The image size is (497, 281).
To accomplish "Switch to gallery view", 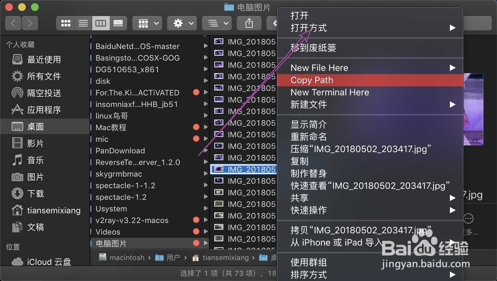I will point(118,23).
